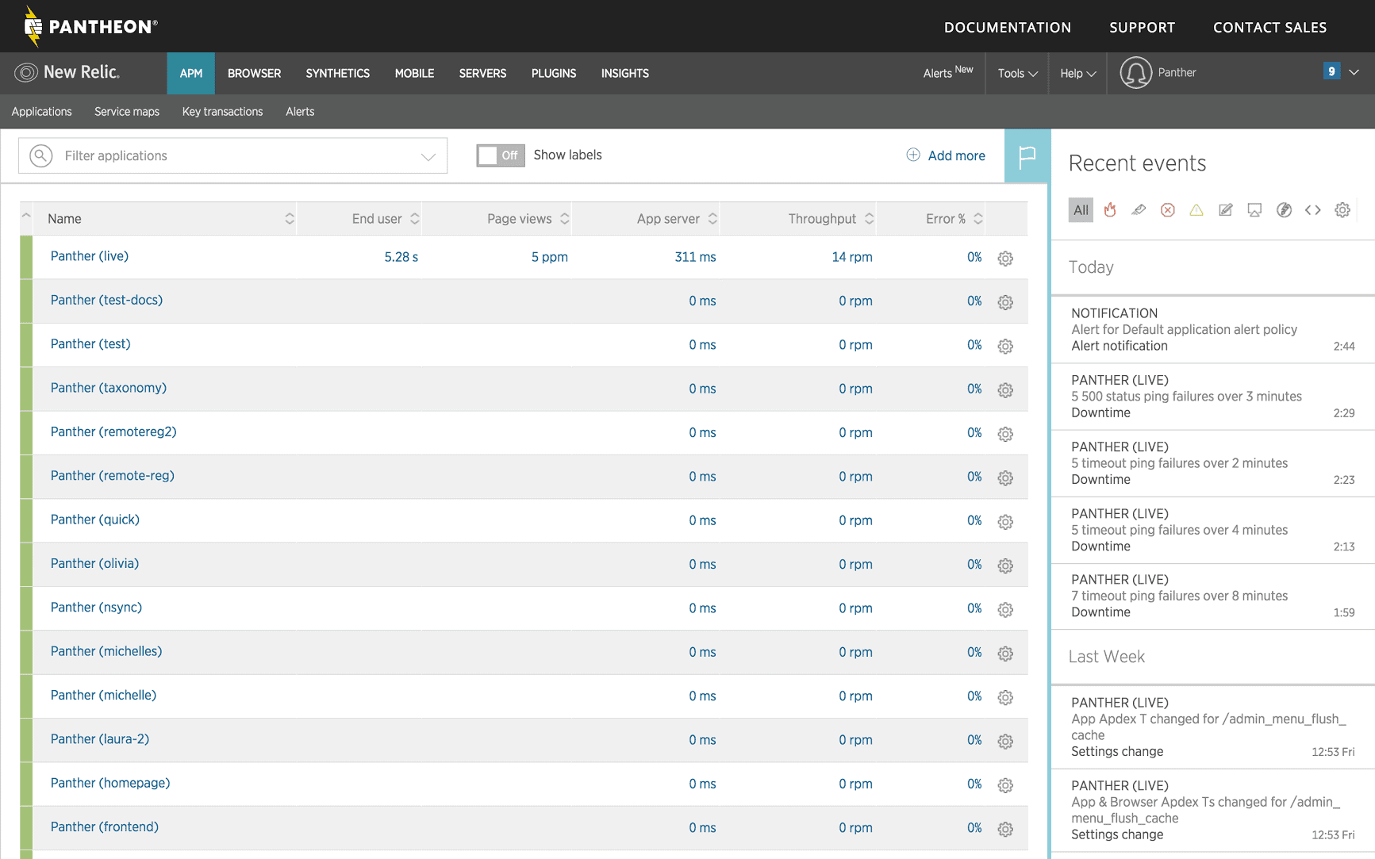Click the flag icon beside Recent events
Image resolution: width=1375 pixels, height=859 pixels.
pos(1027,155)
